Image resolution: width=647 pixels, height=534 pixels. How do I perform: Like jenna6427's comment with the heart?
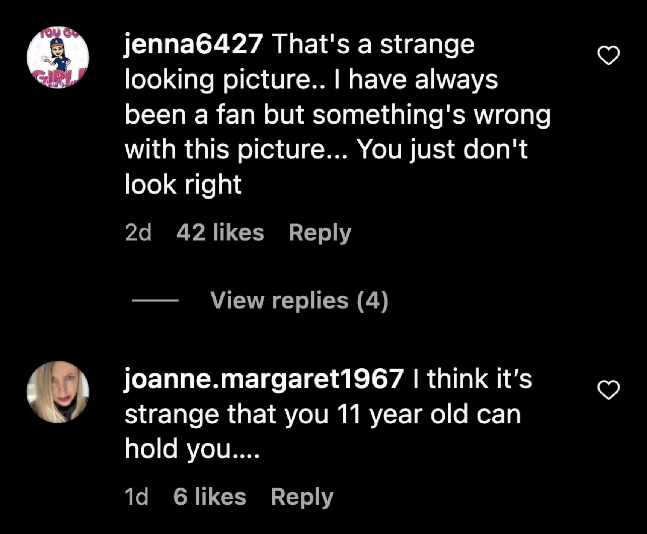point(608,56)
